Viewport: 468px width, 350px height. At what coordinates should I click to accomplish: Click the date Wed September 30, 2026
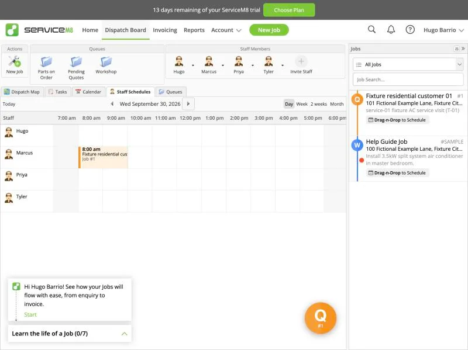pyautogui.click(x=150, y=104)
